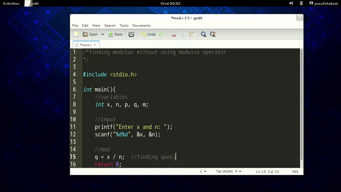Open the yusufshakeel user menu

coord(323,3)
